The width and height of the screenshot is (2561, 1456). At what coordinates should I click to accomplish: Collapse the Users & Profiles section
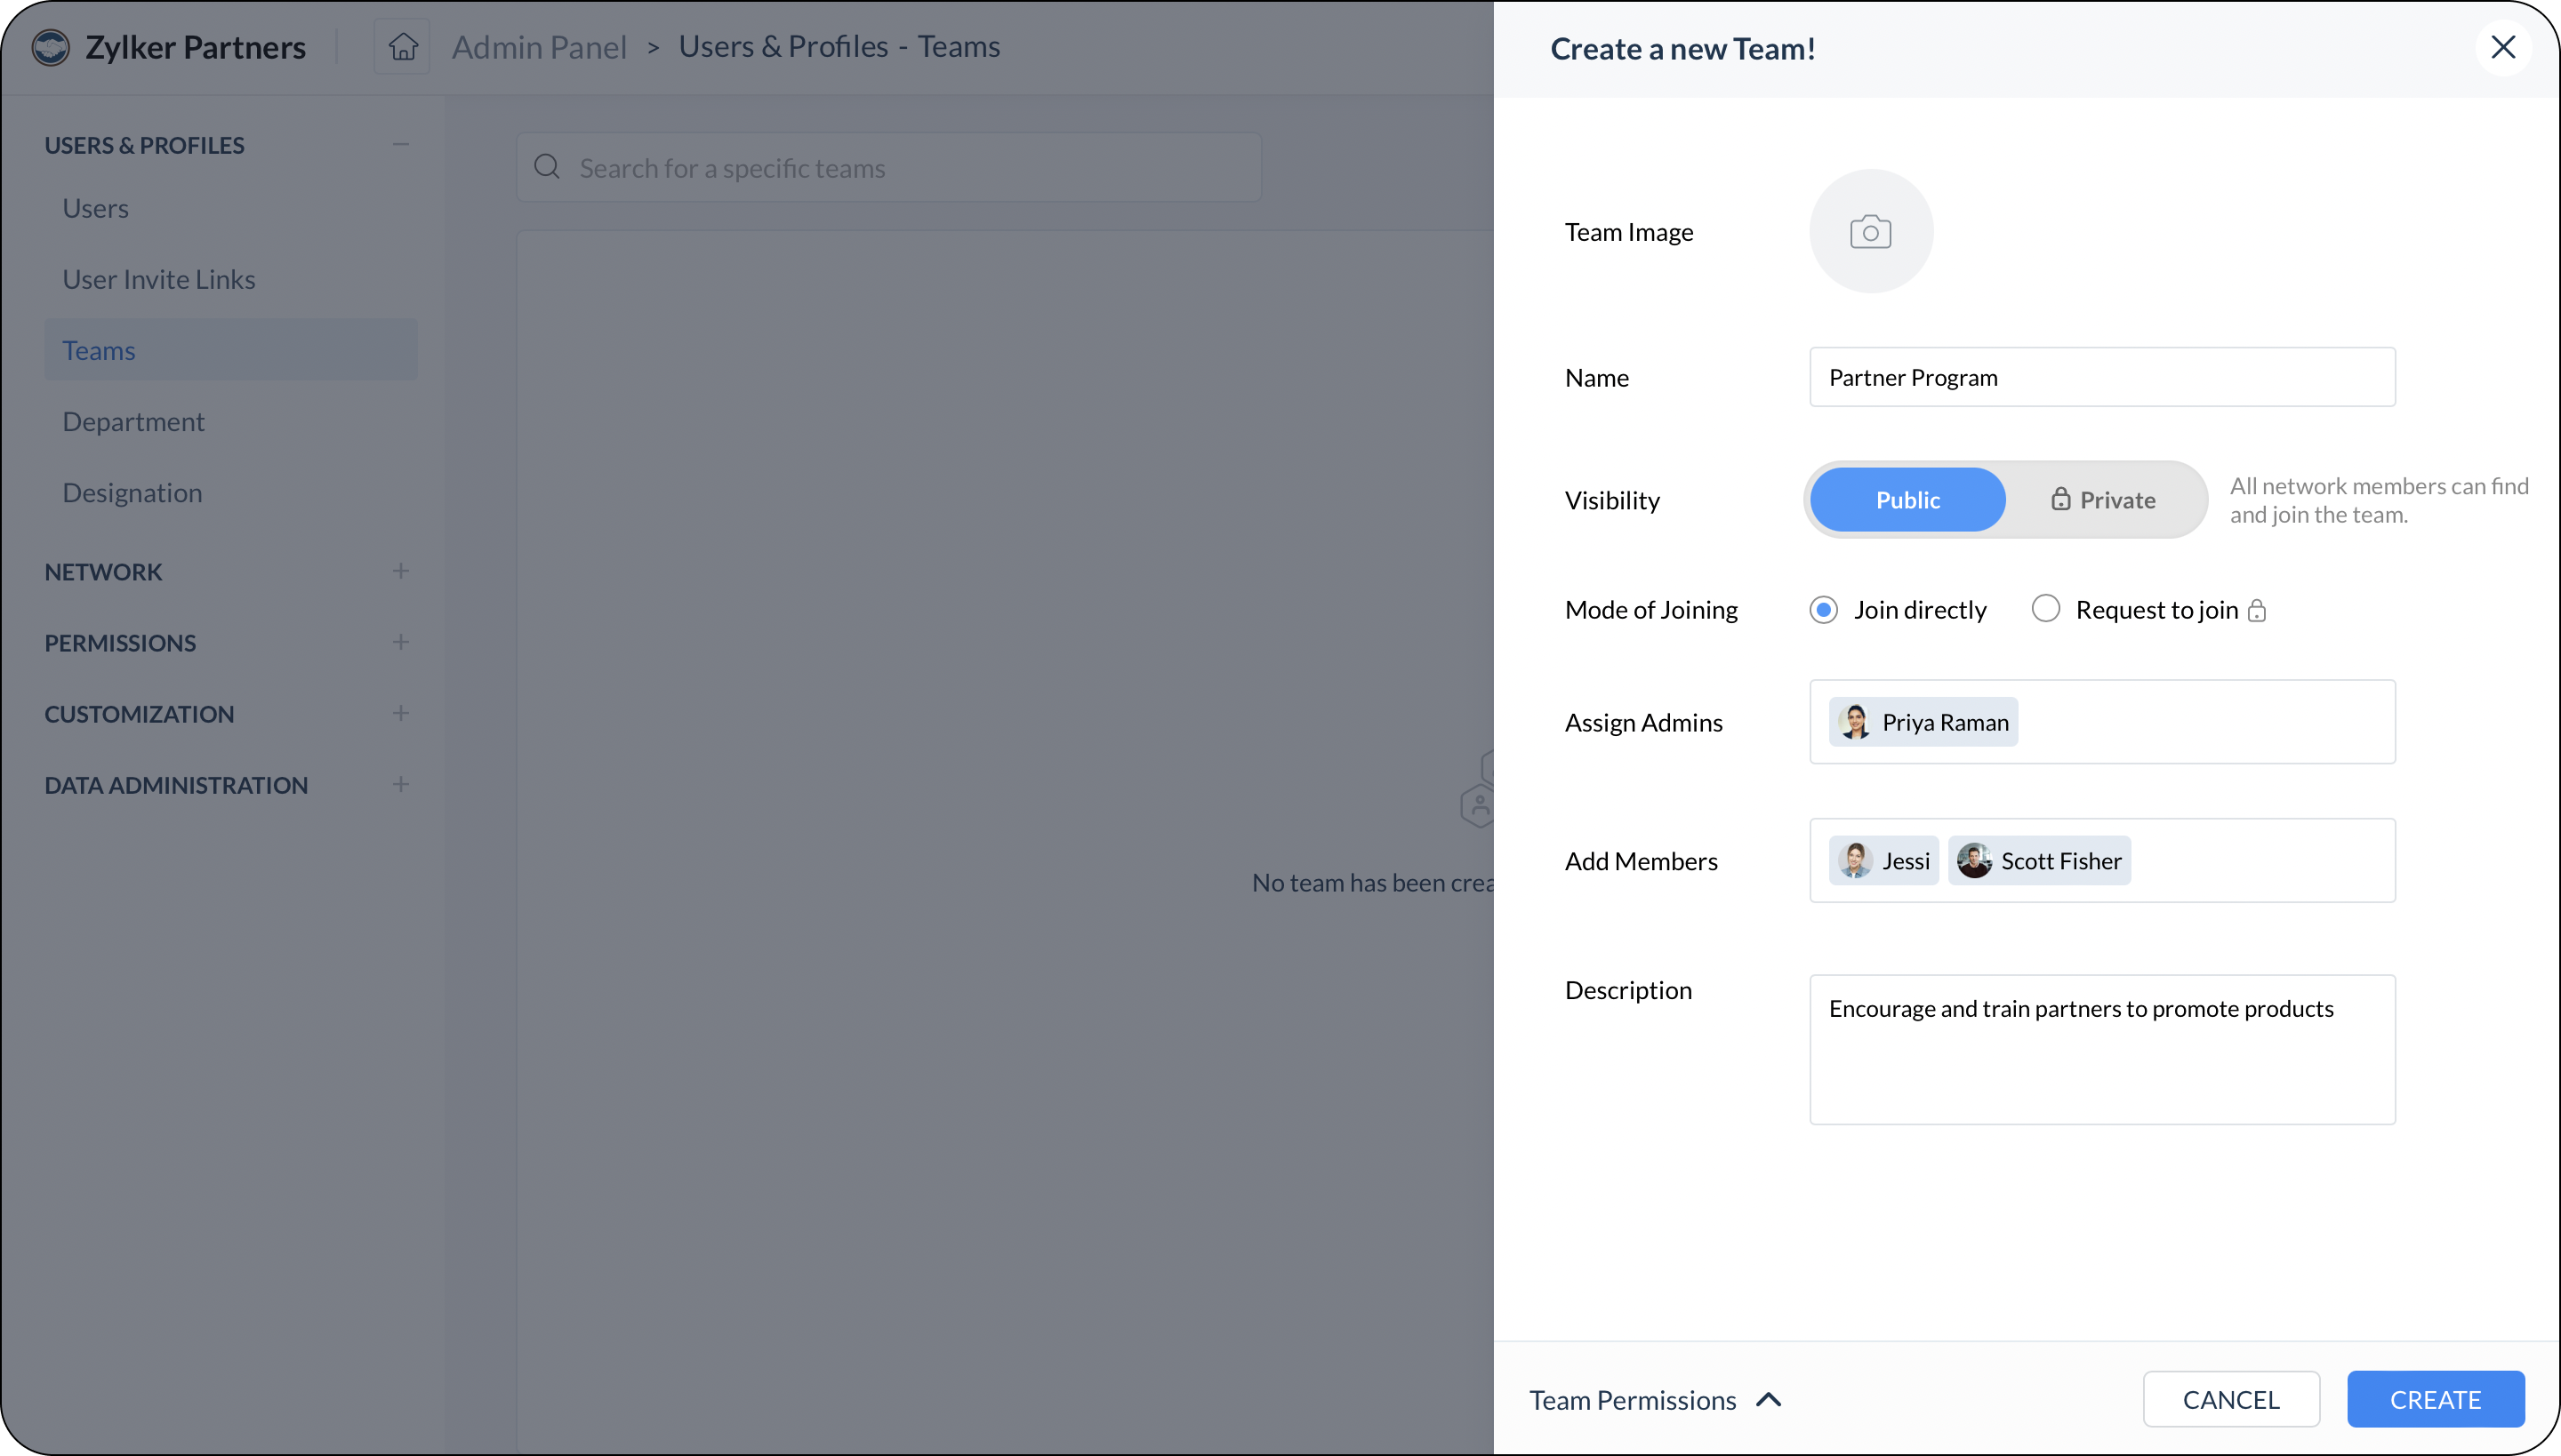[x=400, y=145]
